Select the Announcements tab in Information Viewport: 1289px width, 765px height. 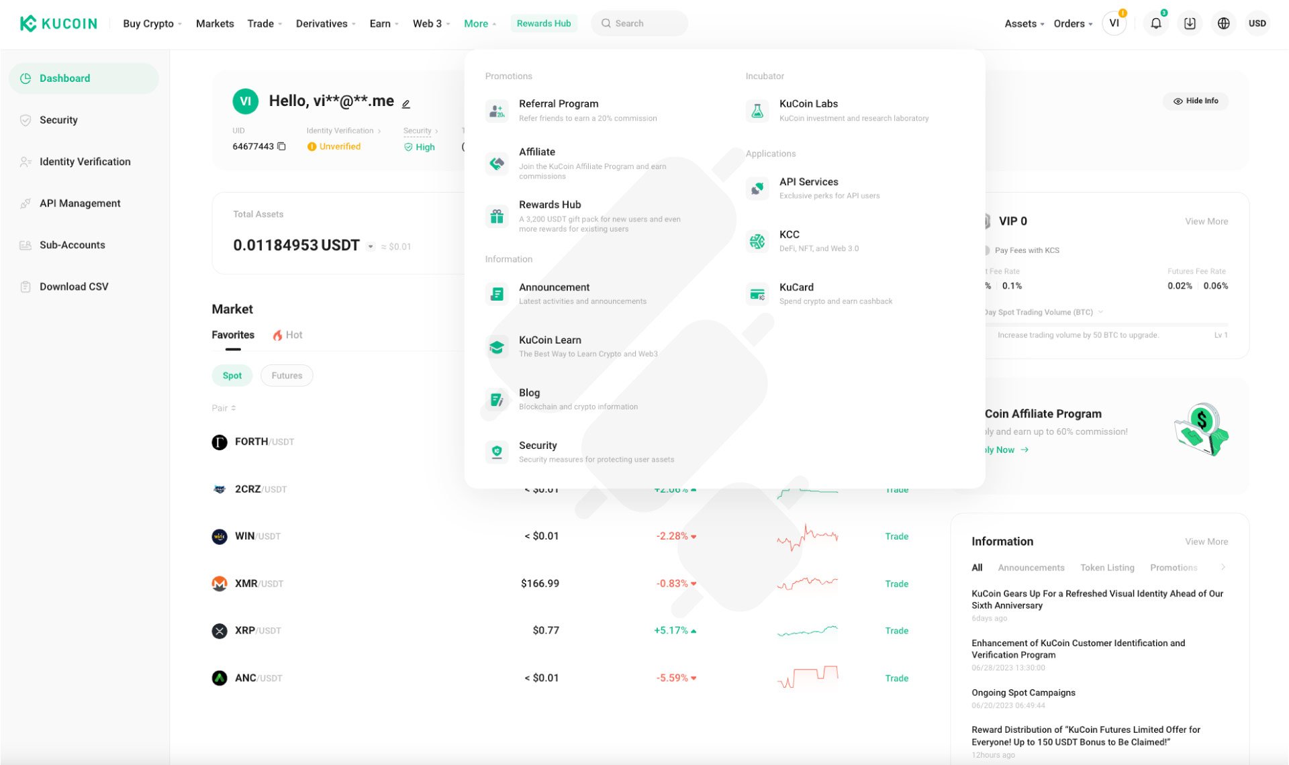pyautogui.click(x=1031, y=568)
